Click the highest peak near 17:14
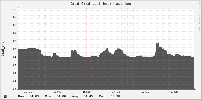Screen dimensions: 202x100 (x=159, y=42)
